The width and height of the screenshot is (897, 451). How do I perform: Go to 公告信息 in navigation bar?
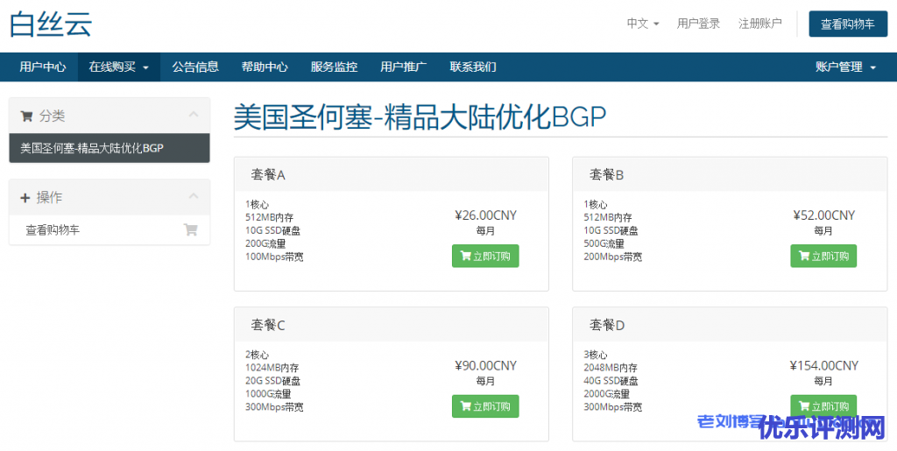pos(195,67)
